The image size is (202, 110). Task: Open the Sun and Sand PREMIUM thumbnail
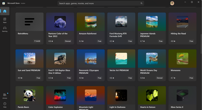[29, 58]
